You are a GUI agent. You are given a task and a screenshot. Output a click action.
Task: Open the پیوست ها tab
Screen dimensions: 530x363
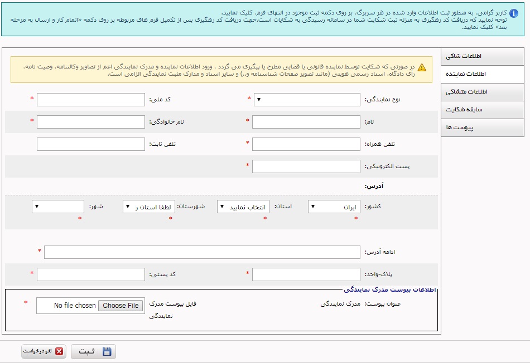[483, 128]
